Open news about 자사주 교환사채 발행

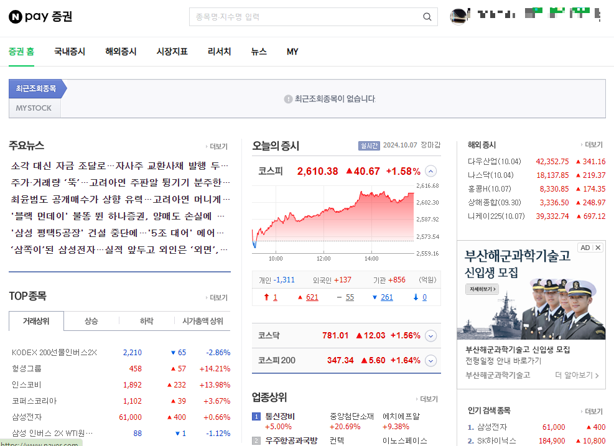pyautogui.click(x=119, y=166)
